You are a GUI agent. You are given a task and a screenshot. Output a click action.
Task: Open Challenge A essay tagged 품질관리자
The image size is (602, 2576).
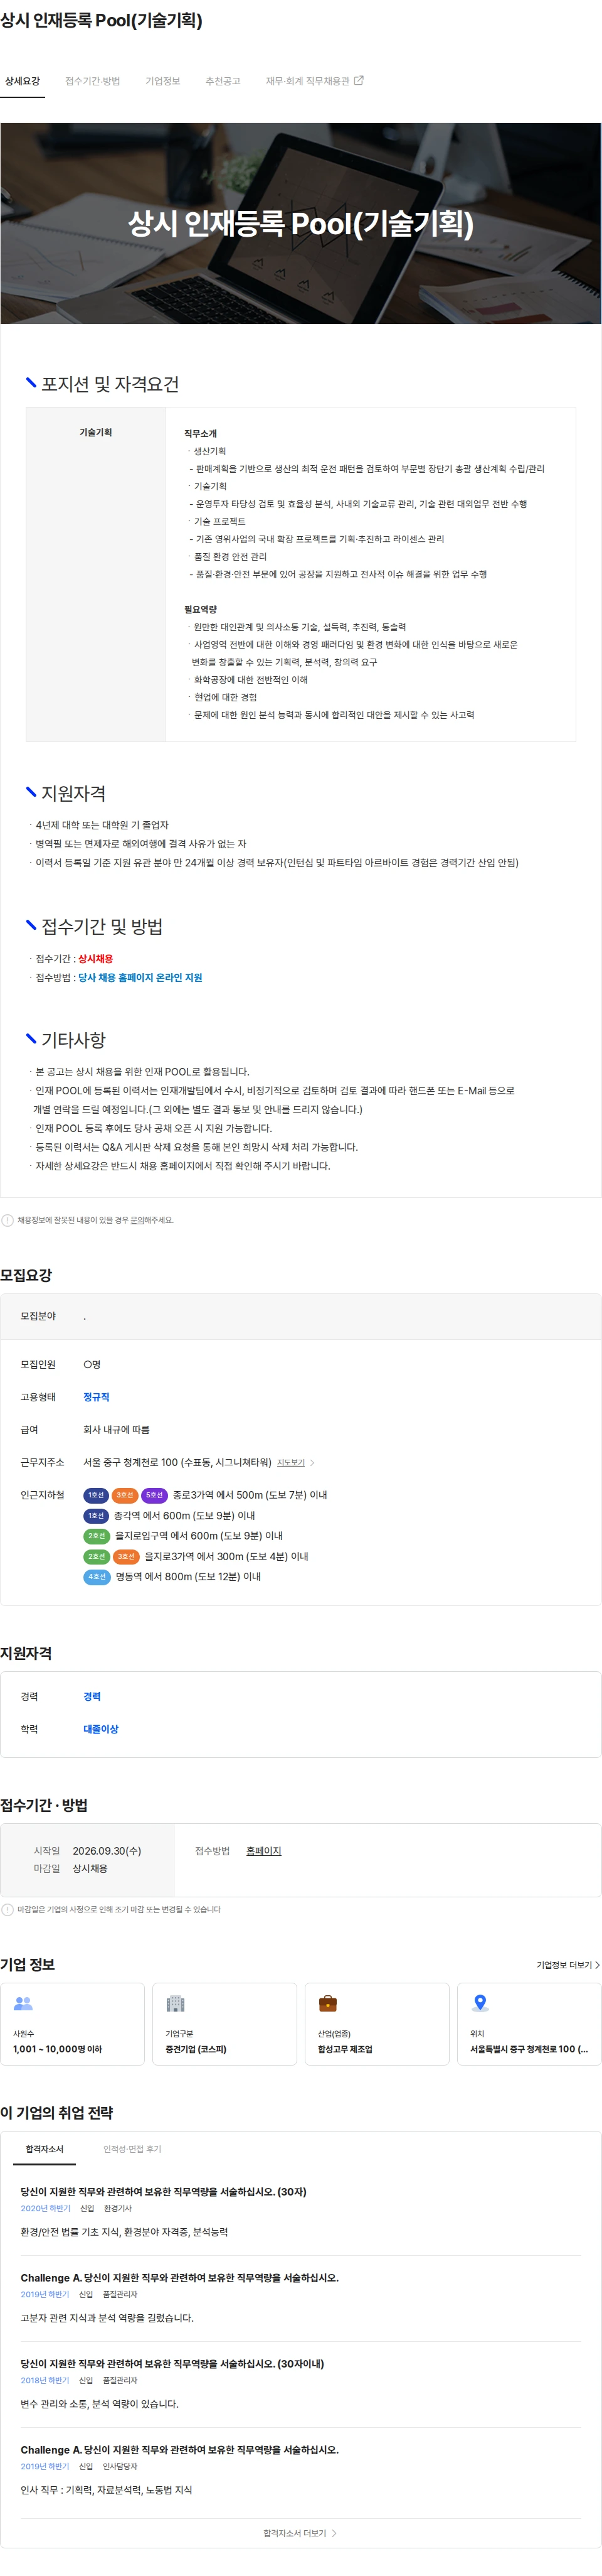[x=180, y=2278]
